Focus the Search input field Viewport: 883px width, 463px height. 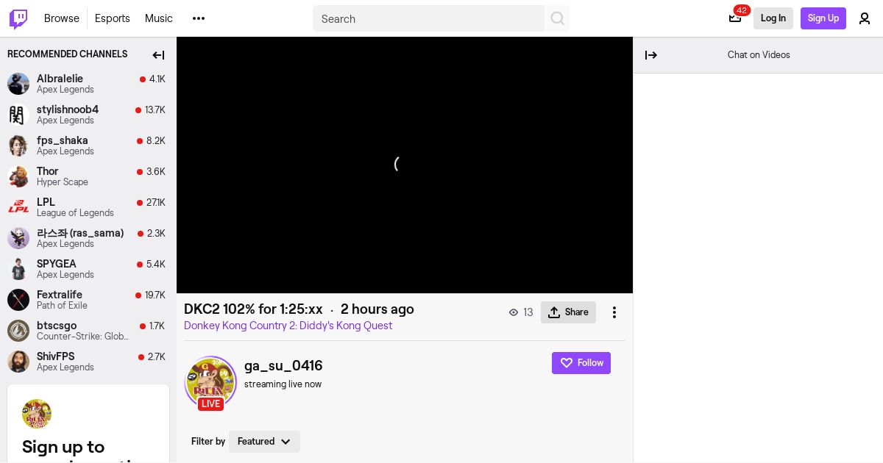(x=428, y=18)
